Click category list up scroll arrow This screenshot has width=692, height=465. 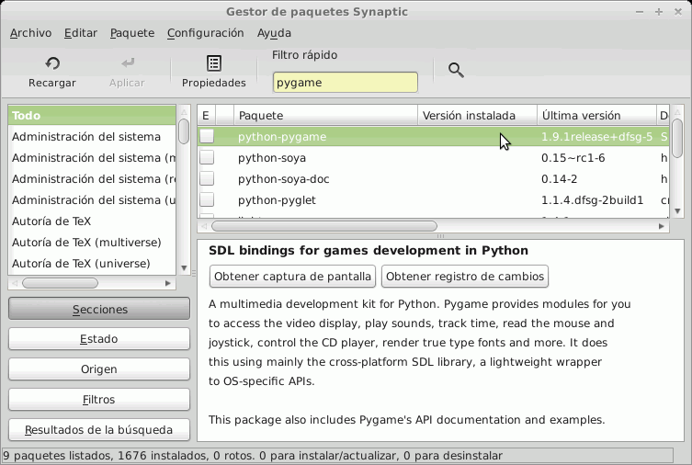184,112
